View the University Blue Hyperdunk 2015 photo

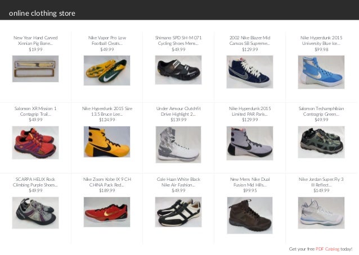point(321,72)
